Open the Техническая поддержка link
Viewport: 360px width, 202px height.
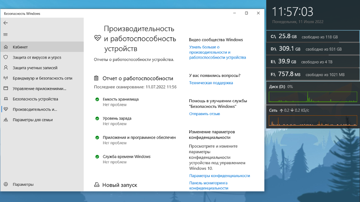pyautogui.click(x=211, y=83)
